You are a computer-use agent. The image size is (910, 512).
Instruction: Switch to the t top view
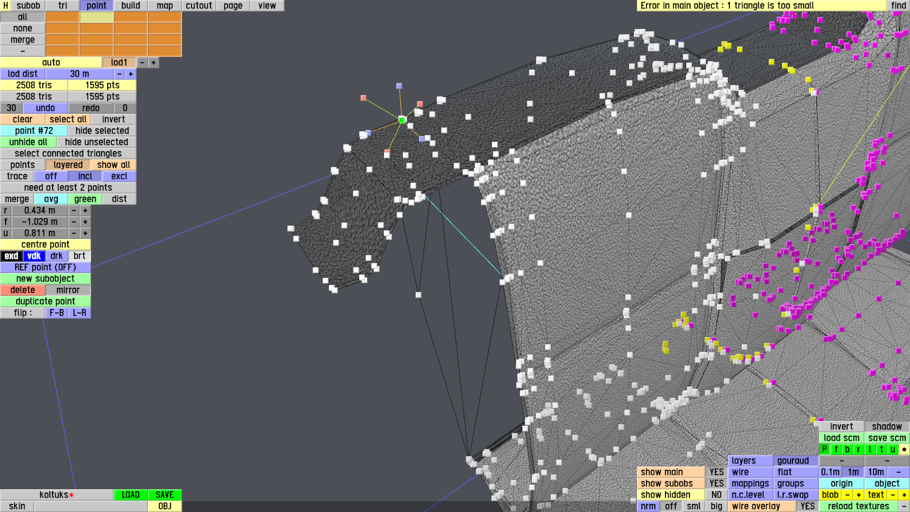[881, 449]
